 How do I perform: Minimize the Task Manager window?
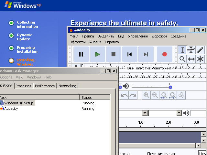(x=103, y=71)
